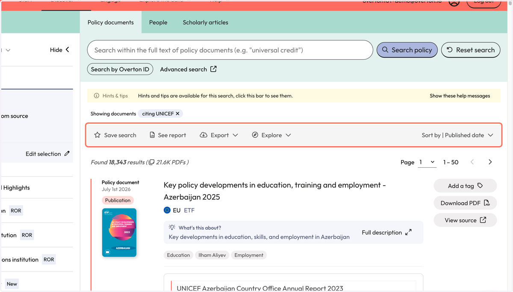Click Save search with star icon

coord(115,135)
